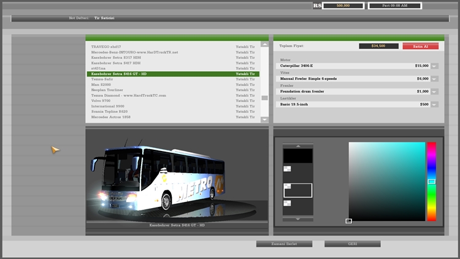Viewport: 460px width, 259px height.
Task: Open the Frenler brakes dropdown
Action: point(434,91)
